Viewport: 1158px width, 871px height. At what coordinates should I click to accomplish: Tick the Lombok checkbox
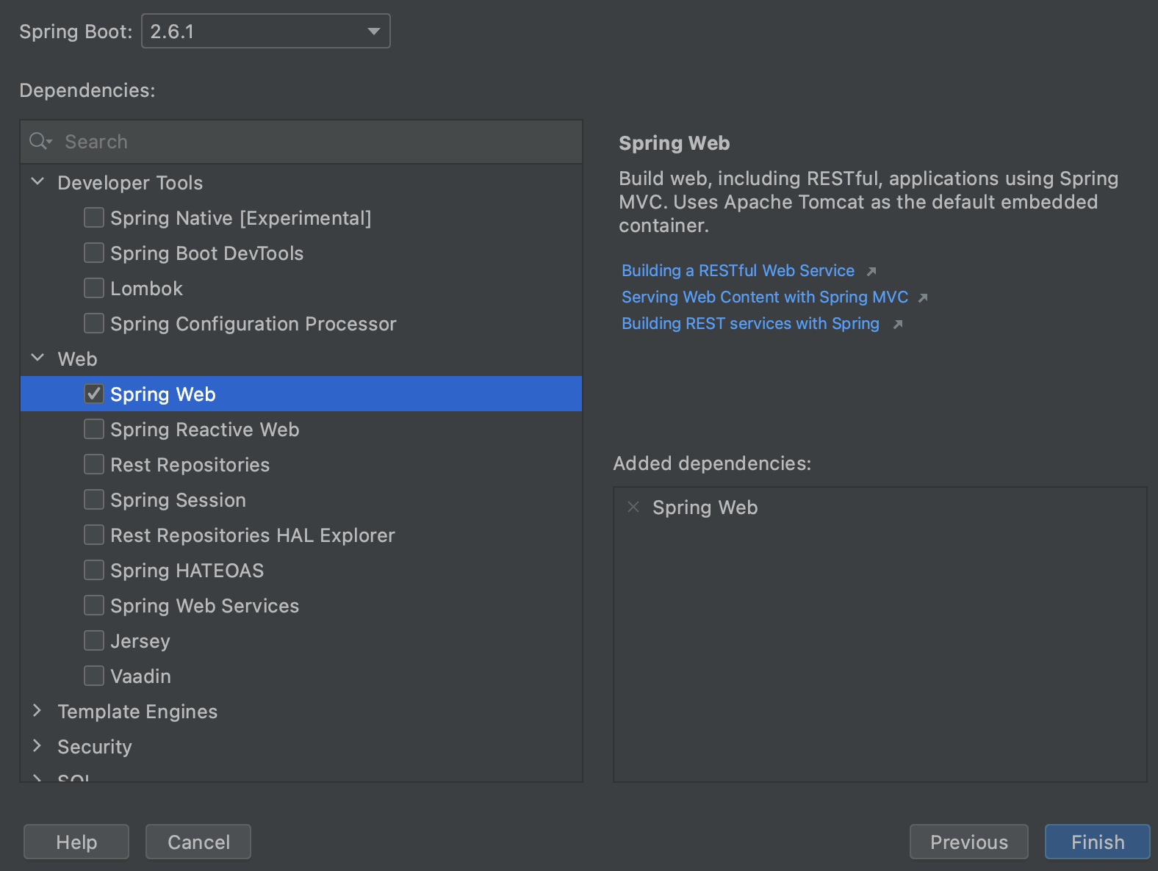(94, 288)
